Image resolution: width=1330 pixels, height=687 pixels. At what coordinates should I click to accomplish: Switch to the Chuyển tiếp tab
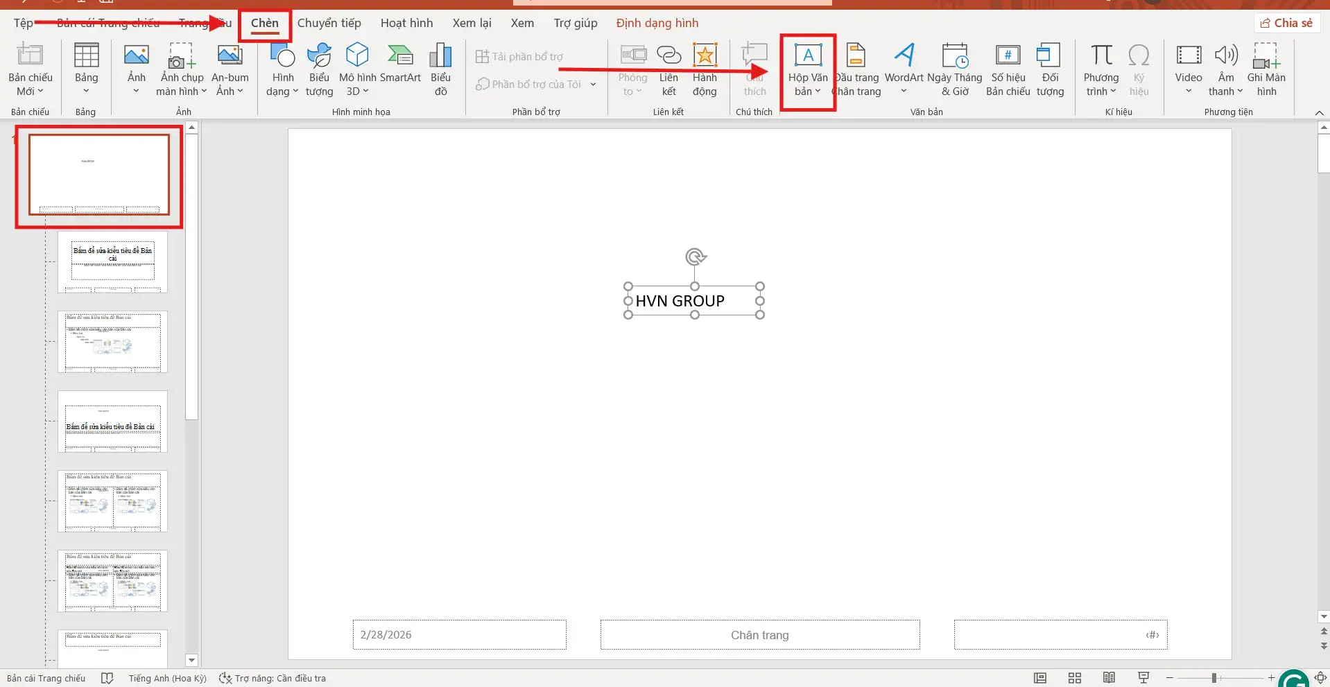[329, 23]
